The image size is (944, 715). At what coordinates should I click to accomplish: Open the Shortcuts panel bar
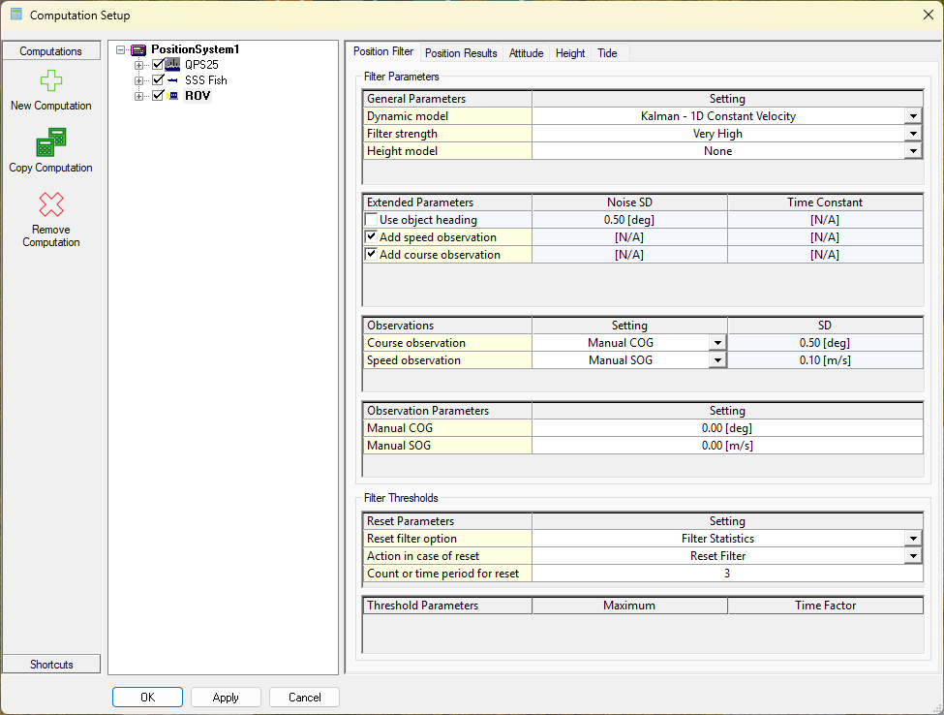tap(51, 664)
